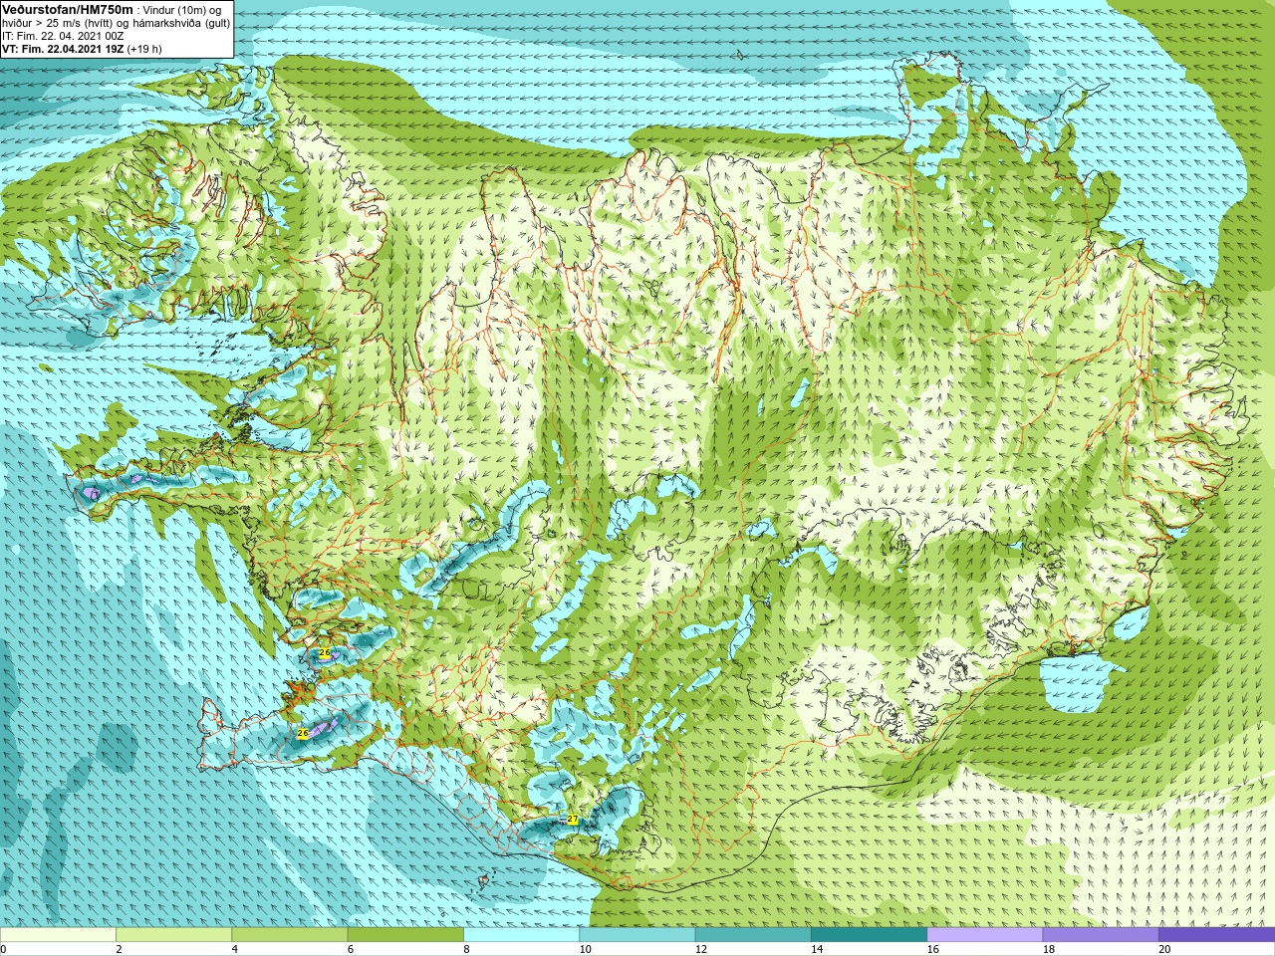Click the scale label '6'
This screenshot has width=1275, height=956.
coord(351,949)
